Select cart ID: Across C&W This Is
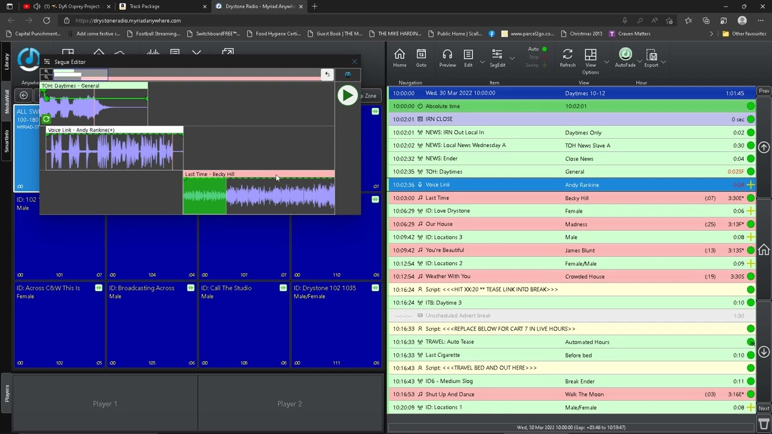This screenshot has height=434, width=772. 59,325
